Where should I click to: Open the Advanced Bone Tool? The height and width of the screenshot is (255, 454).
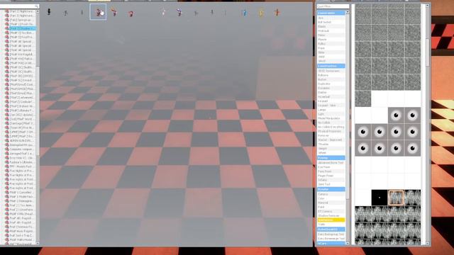tap(331, 163)
